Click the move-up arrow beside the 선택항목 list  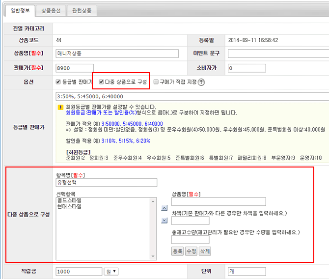pos(164,208)
